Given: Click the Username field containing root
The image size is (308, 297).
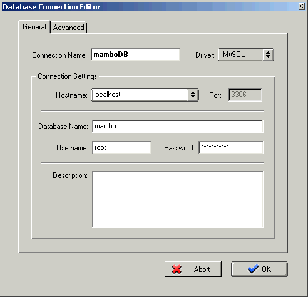Looking at the screenshot, I should coord(121,148).
